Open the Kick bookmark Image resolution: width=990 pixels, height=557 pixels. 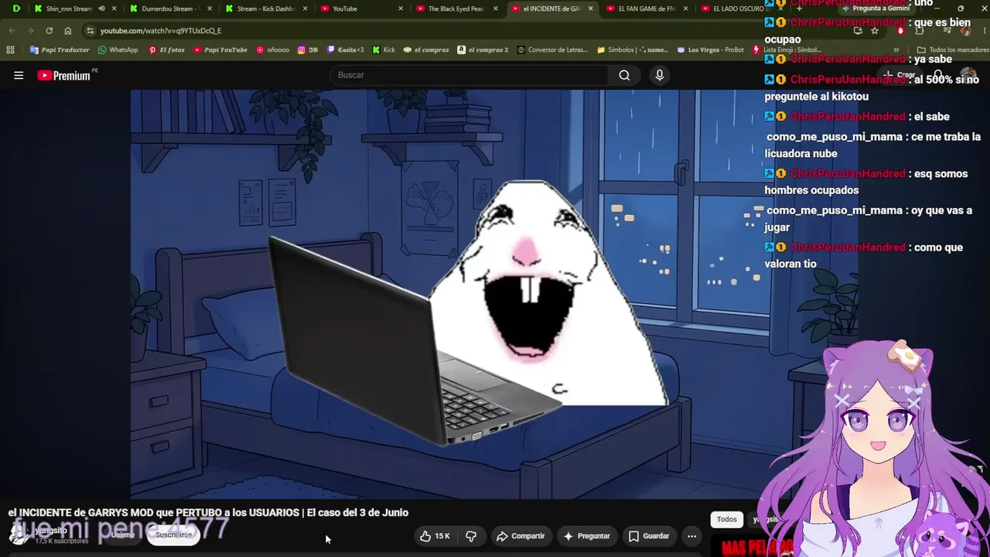384,50
